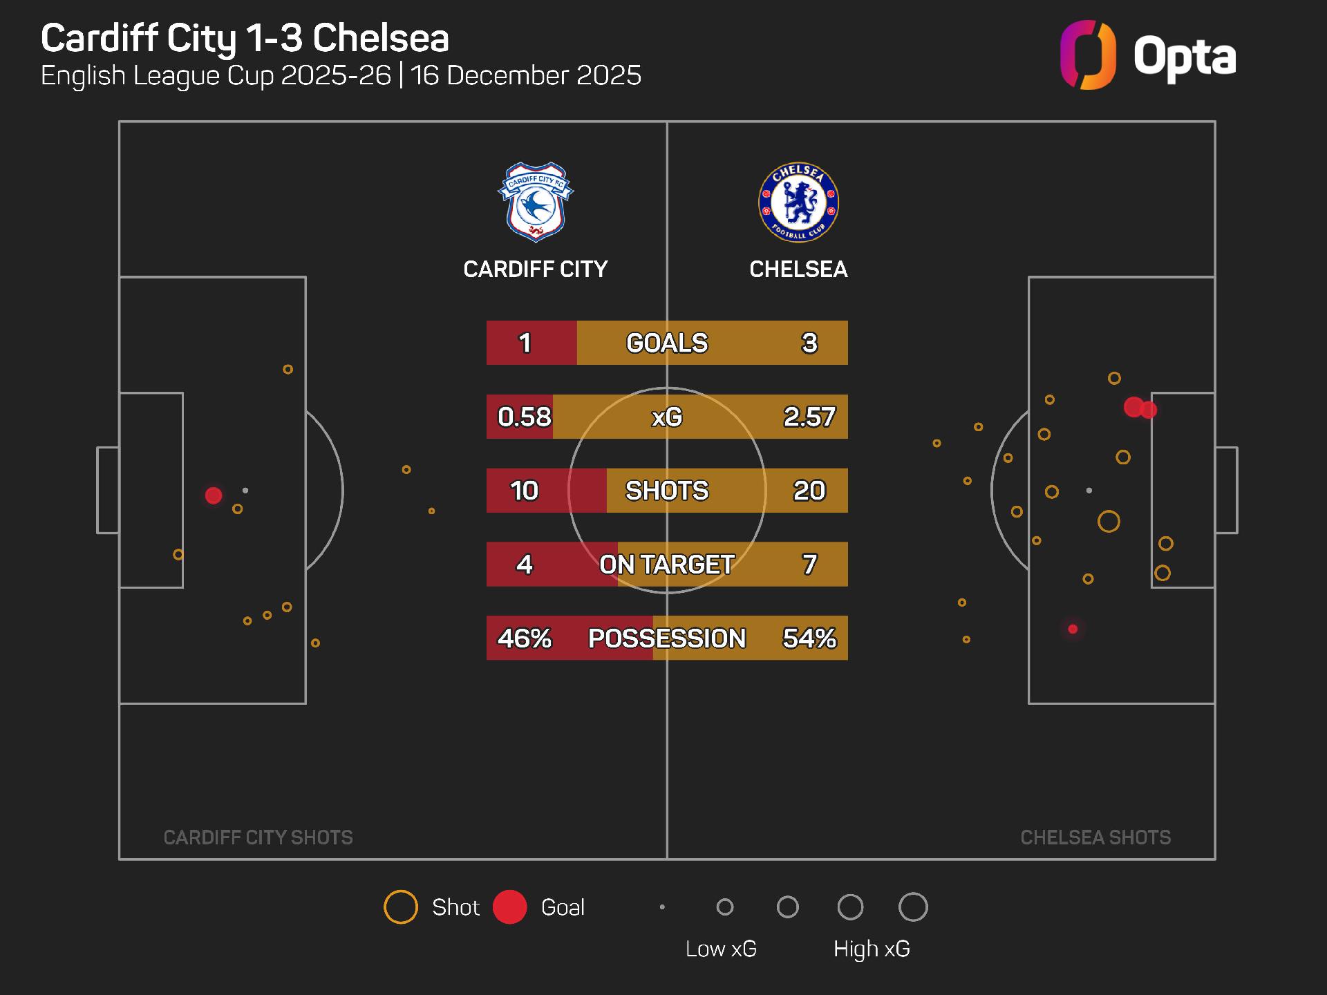
Task: Click the largest High xG legend circle
Action: pyautogui.click(x=913, y=907)
